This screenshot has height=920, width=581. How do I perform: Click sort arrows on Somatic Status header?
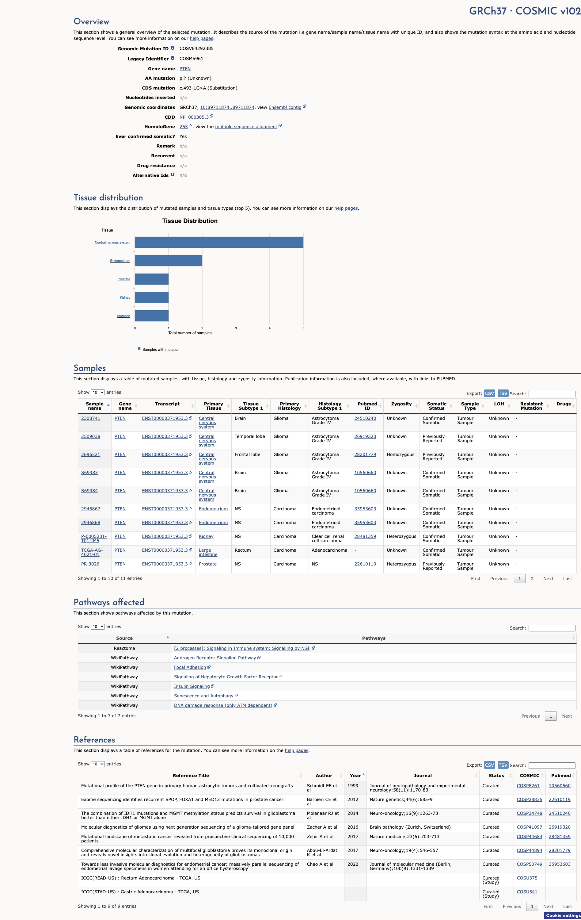click(451, 406)
